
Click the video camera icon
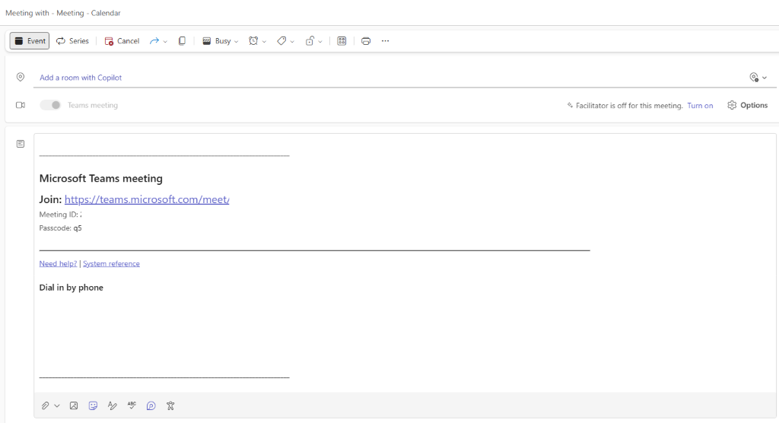(x=21, y=105)
